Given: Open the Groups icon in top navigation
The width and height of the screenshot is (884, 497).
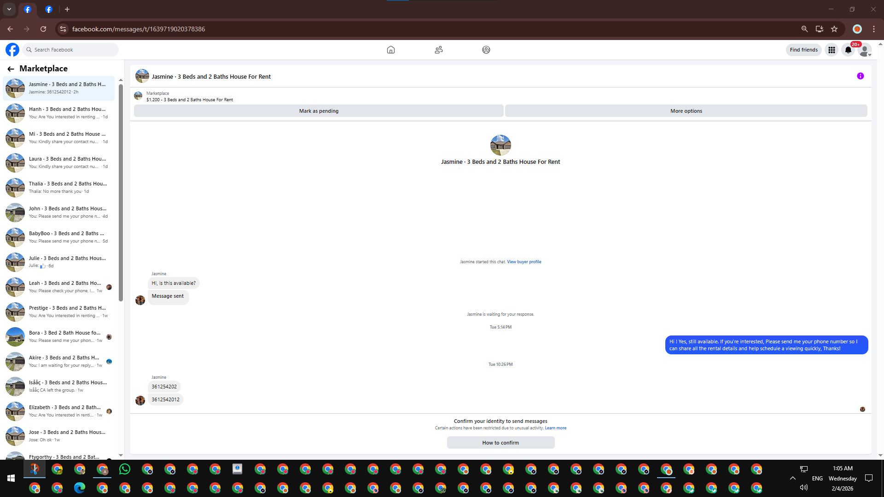Looking at the screenshot, I should pyautogui.click(x=486, y=50).
